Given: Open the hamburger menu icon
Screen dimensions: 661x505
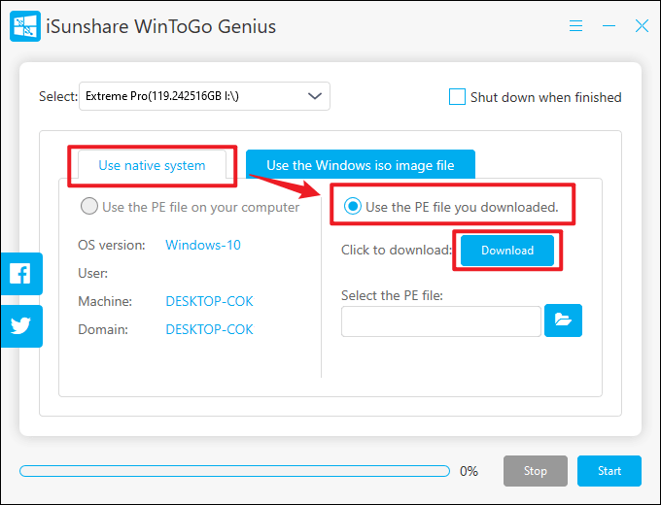Looking at the screenshot, I should click(575, 26).
